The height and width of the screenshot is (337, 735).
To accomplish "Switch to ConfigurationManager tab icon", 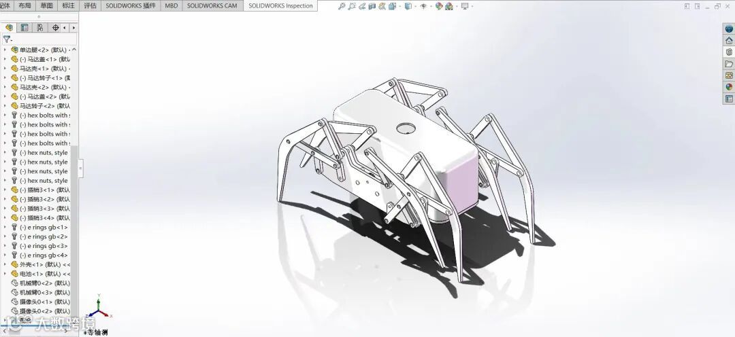I will tap(40, 28).
